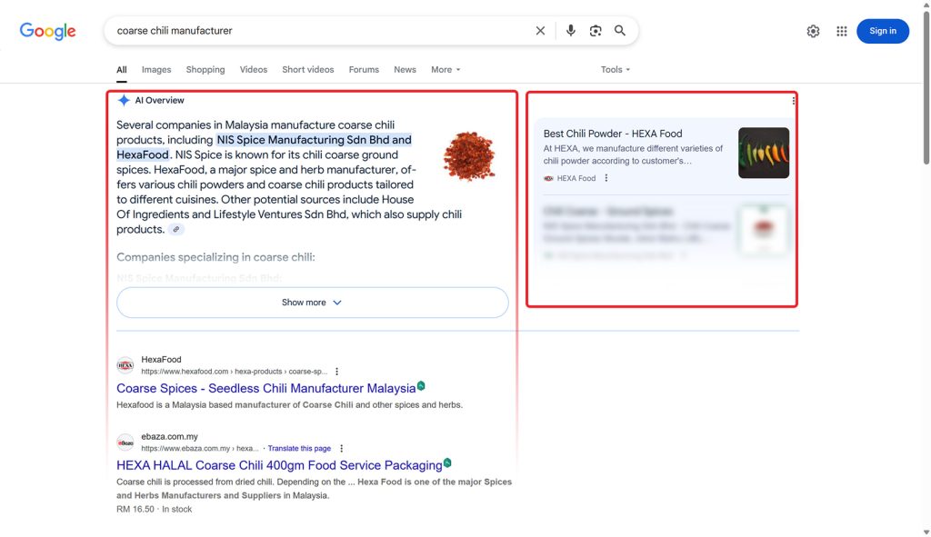
Task: Click the 'Companies specializing in coarse chili:' heading
Action: coord(215,257)
